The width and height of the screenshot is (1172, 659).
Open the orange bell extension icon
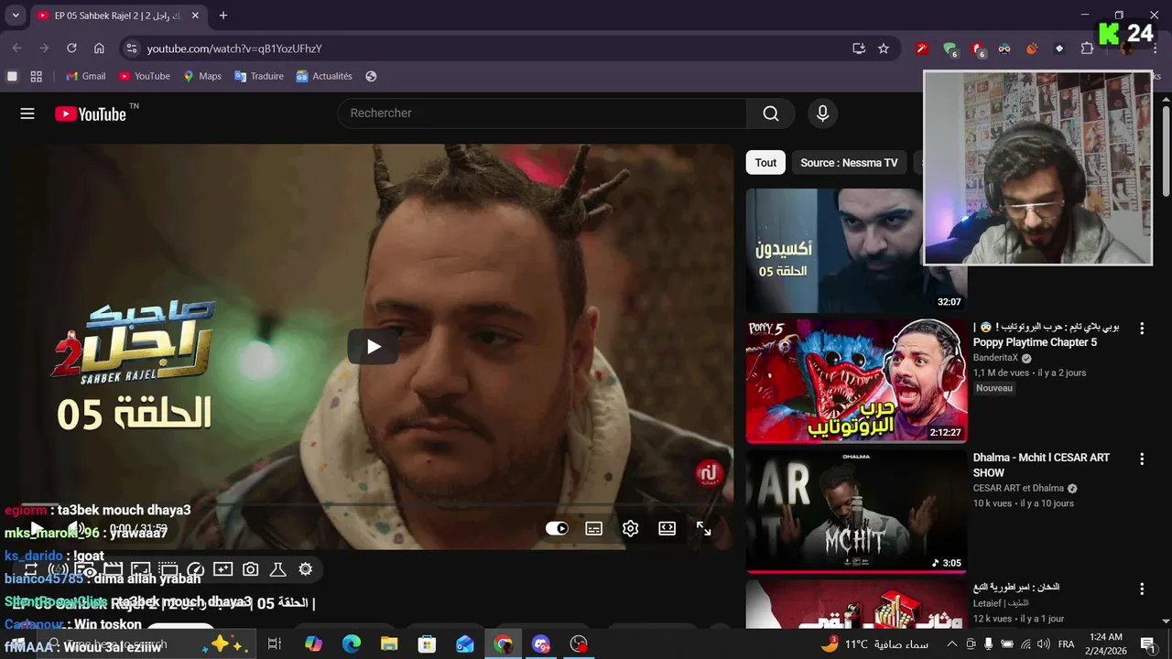(x=1032, y=49)
